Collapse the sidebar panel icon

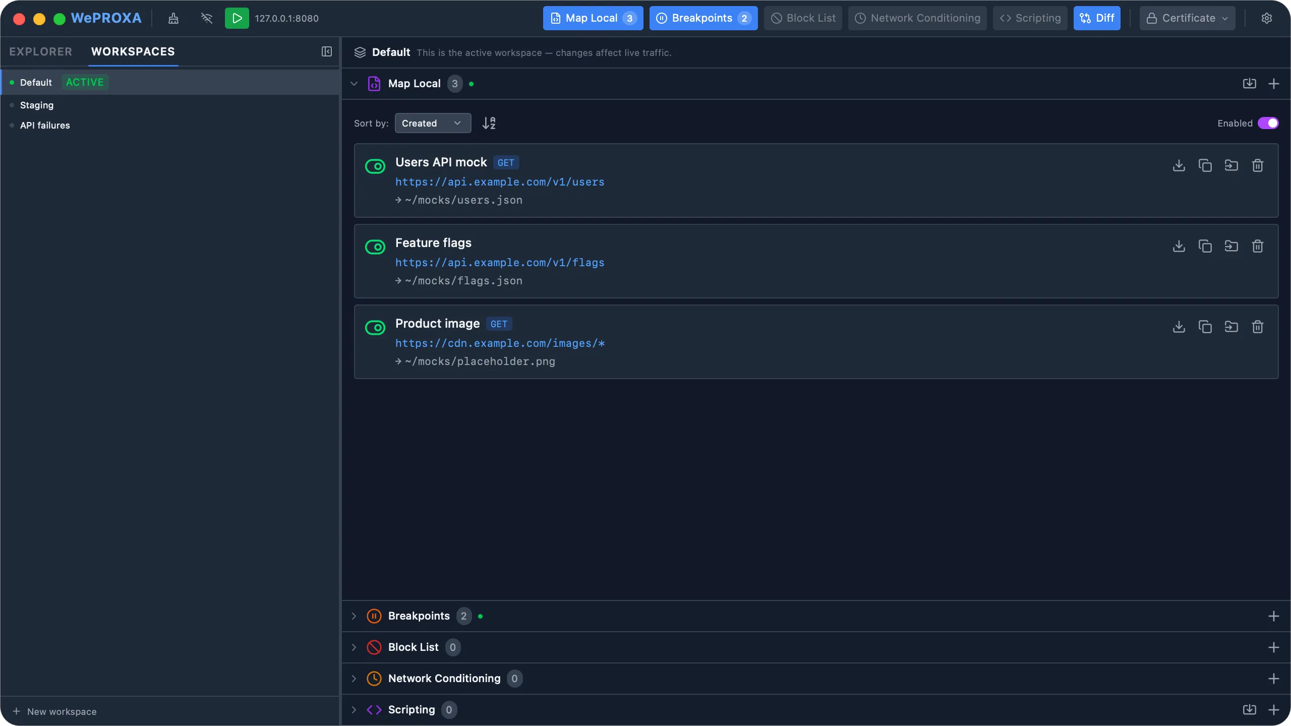pyautogui.click(x=327, y=51)
